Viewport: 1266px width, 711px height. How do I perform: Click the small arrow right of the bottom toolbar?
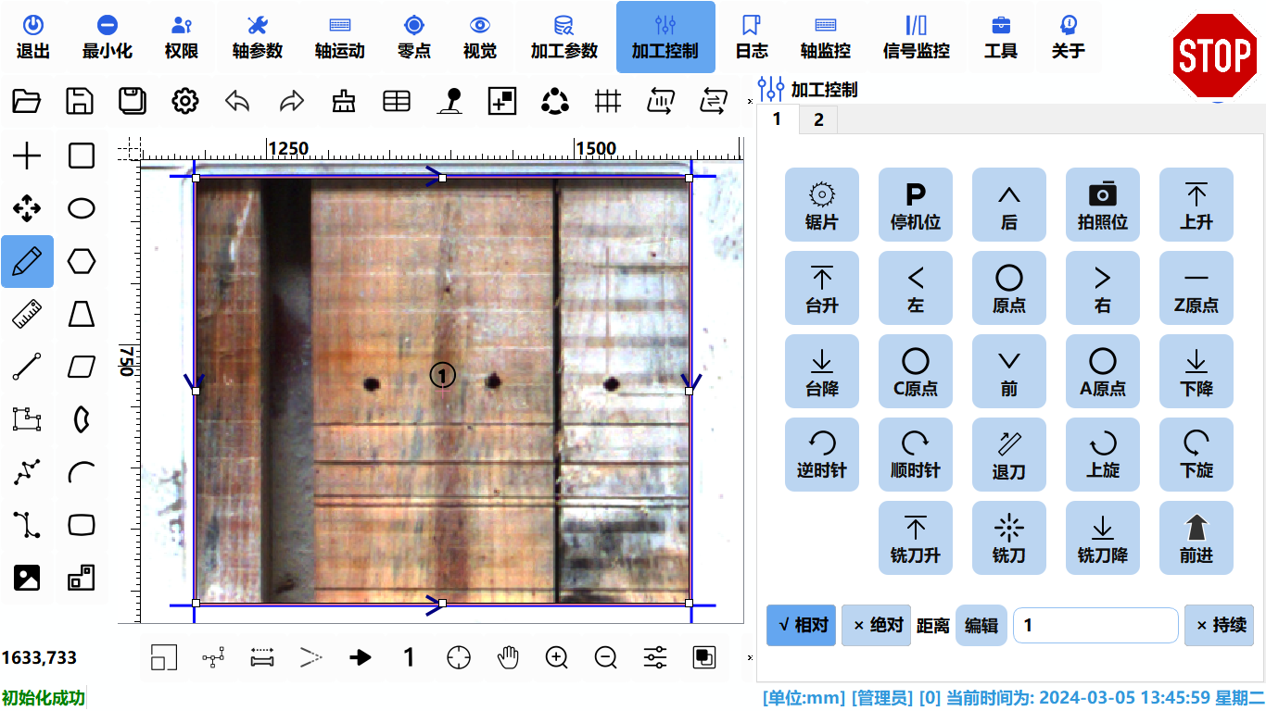(750, 658)
